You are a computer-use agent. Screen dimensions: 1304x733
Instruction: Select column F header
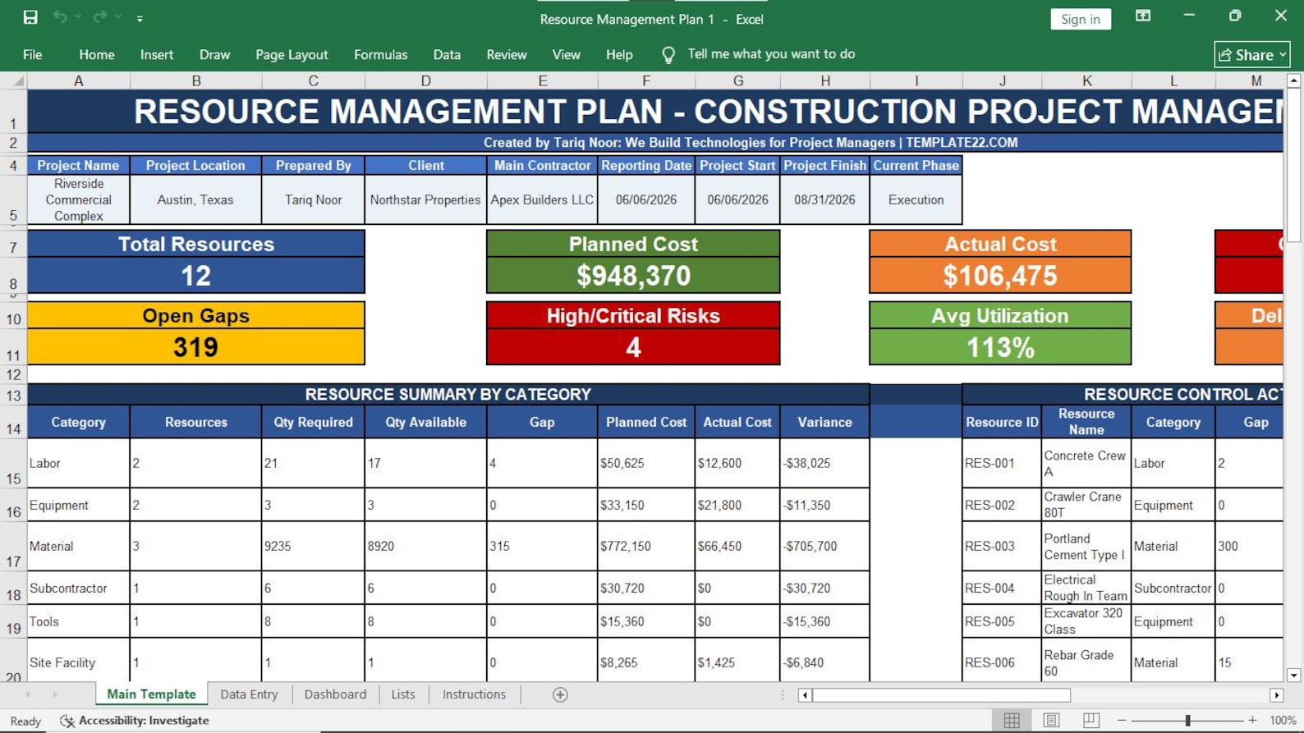(646, 80)
